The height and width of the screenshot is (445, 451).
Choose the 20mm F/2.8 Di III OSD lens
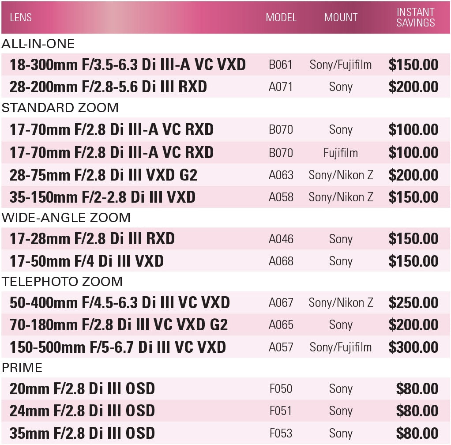pos(82,389)
